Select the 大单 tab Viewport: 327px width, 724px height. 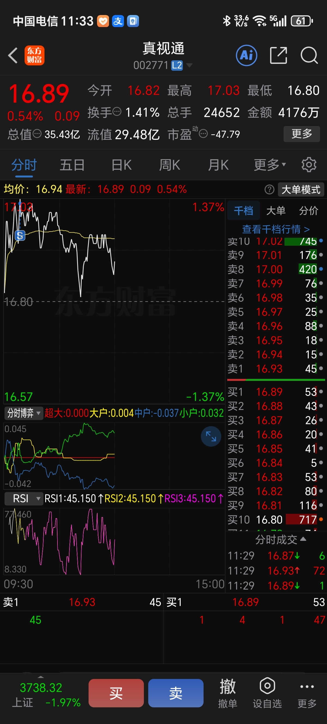276,211
